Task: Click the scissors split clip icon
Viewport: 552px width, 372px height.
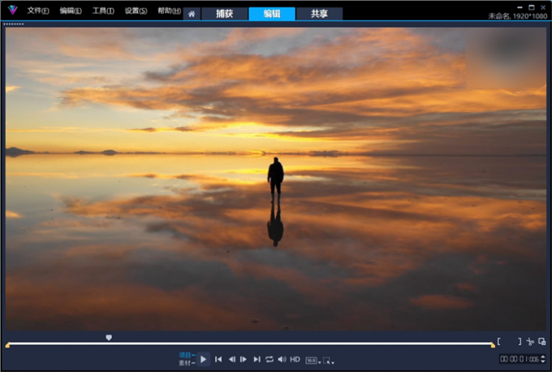Action: pyautogui.click(x=530, y=342)
